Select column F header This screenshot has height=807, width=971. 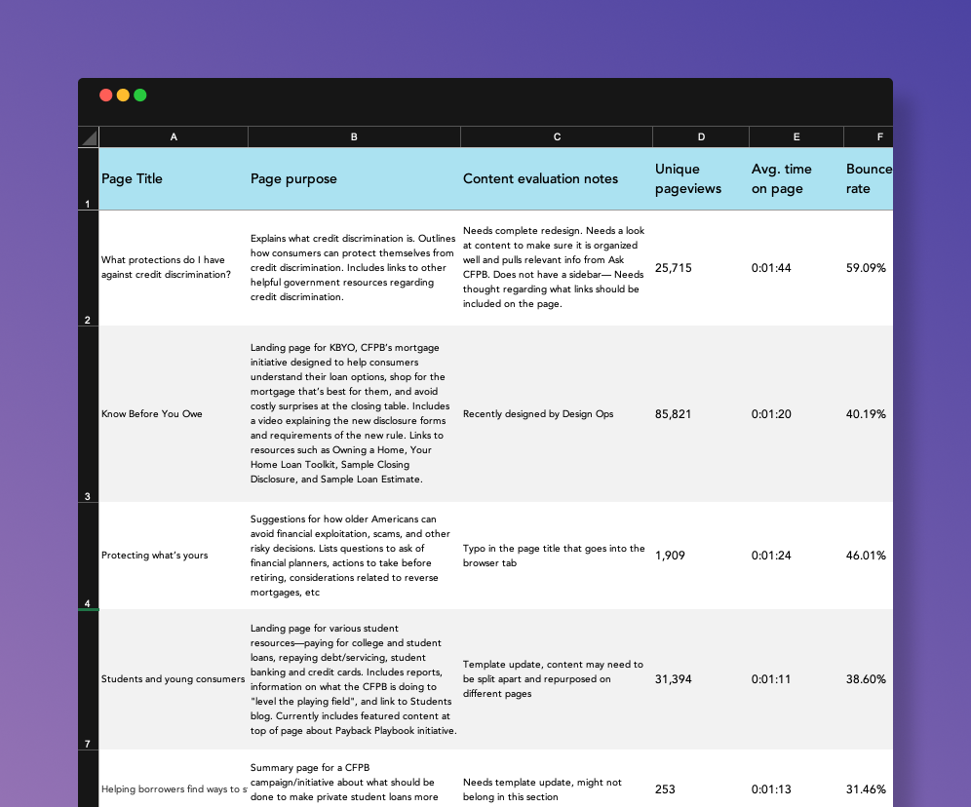click(x=869, y=136)
